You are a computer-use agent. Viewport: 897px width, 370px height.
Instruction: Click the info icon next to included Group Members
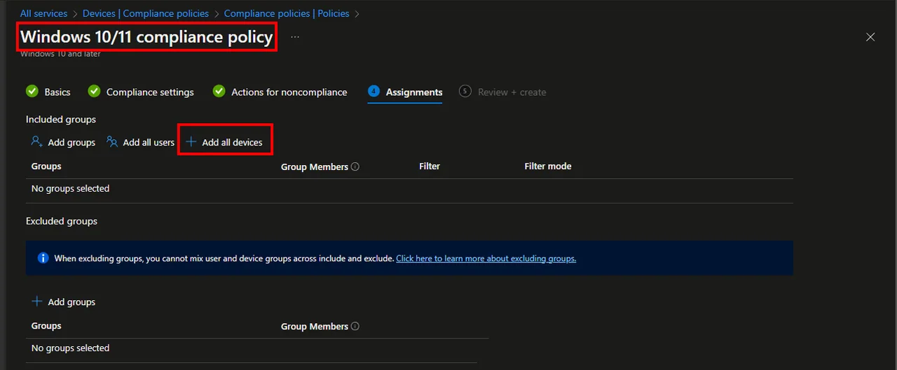click(355, 167)
